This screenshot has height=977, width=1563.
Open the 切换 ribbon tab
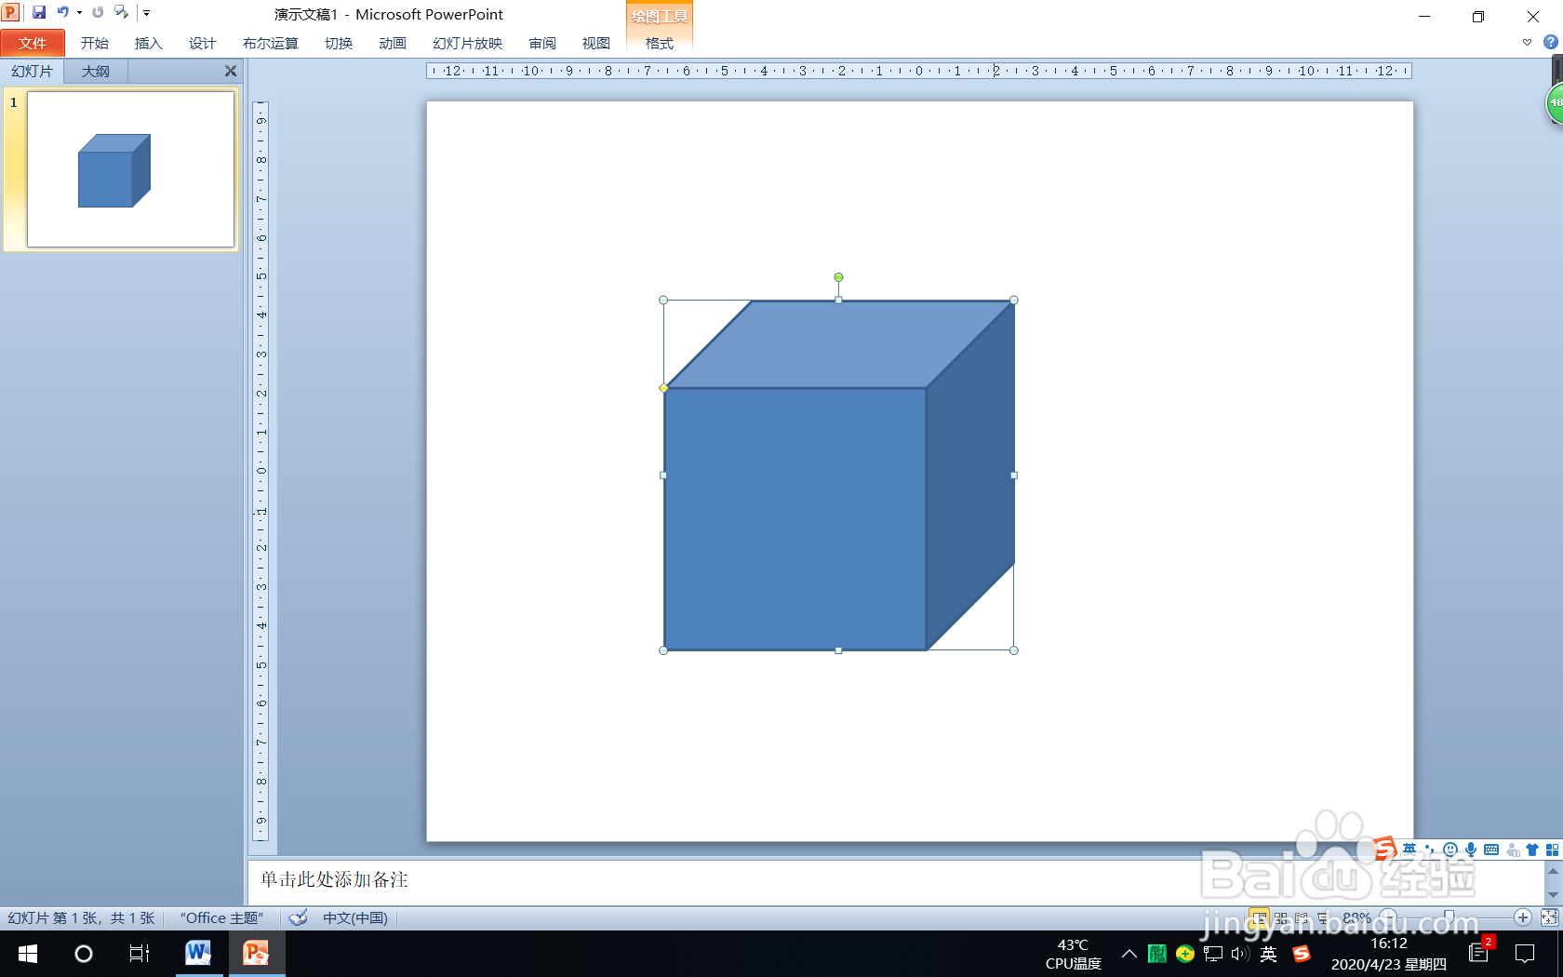tap(339, 43)
